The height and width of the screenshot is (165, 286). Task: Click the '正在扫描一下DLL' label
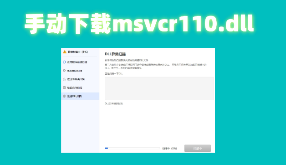tap(114, 73)
